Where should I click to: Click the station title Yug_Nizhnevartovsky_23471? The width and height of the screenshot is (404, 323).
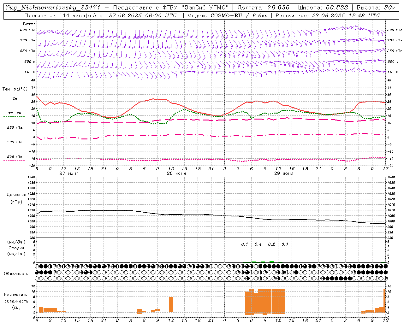(x=52, y=8)
